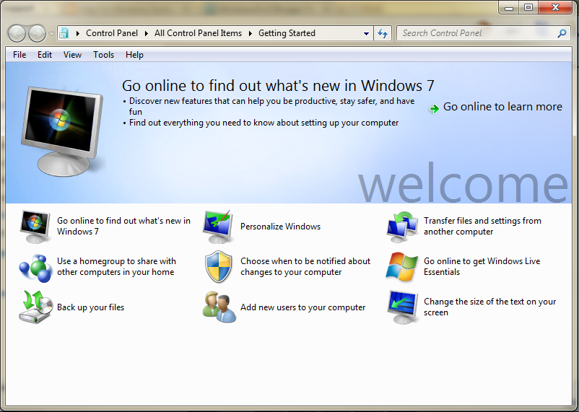Image resolution: width=579 pixels, height=412 pixels.
Task: Open the Tools menu
Action: click(103, 55)
